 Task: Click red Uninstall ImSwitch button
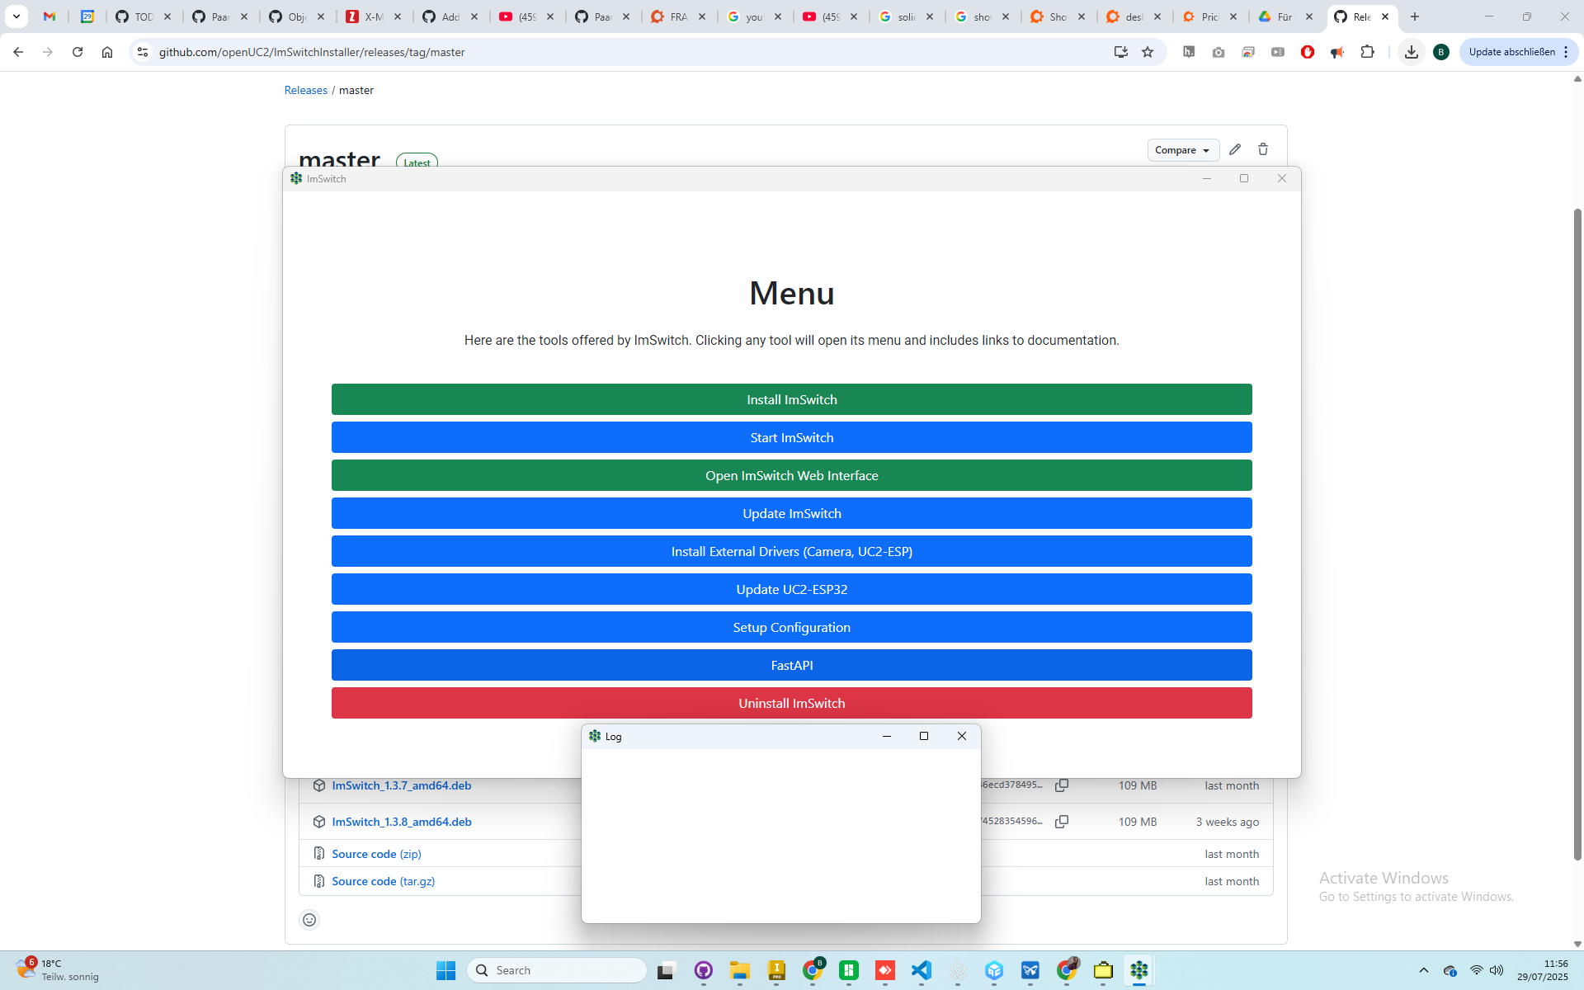[x=791, y=703]
